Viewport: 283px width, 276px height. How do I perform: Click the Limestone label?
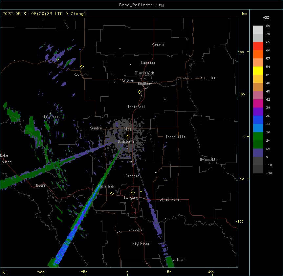click(50, 117)
